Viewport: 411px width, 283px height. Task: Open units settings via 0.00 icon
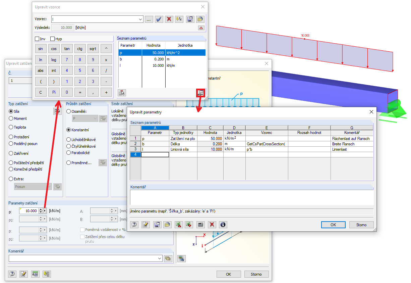[x=35, y=274]
